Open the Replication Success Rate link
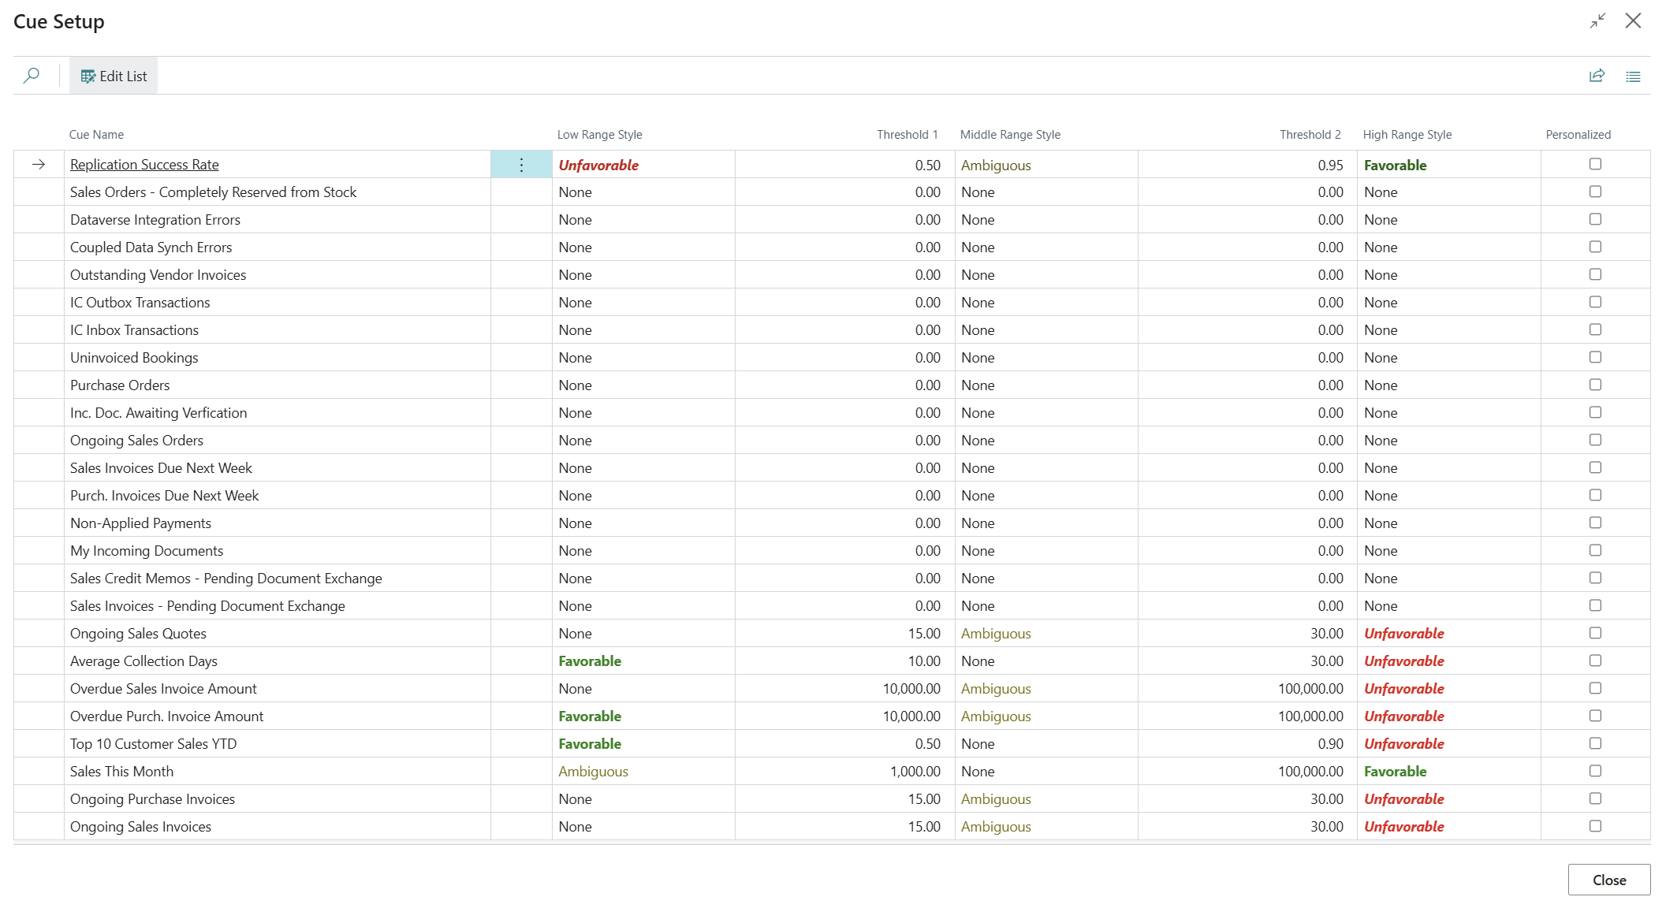The image size is (1666, 908). pyautogui.click(x=144, y=165)
